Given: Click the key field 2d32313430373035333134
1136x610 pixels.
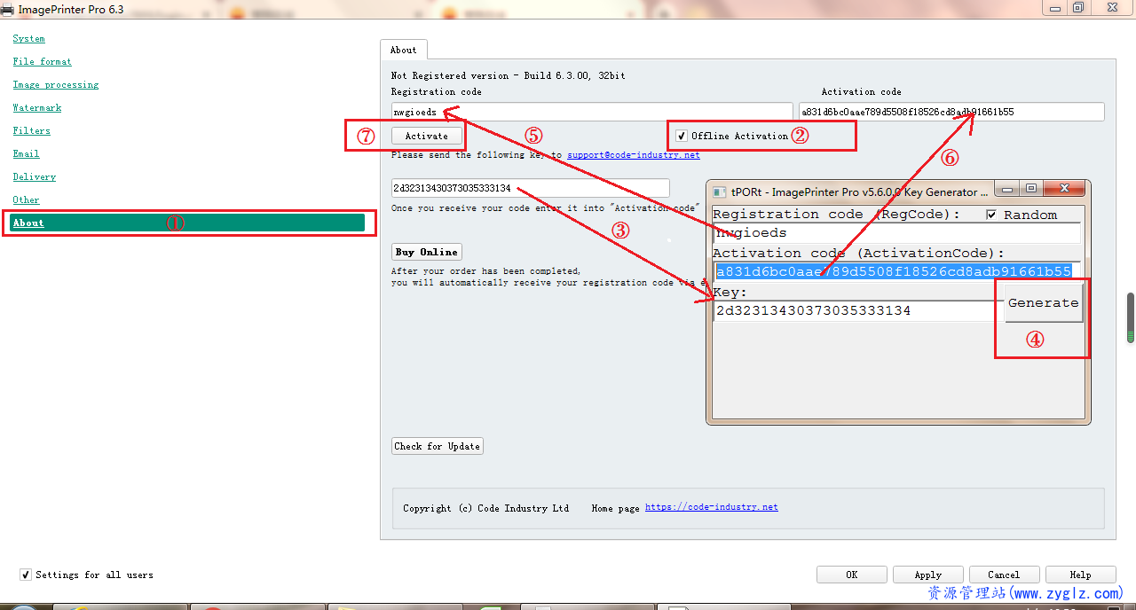Looking at the screenshot, I should click(531, 188).
